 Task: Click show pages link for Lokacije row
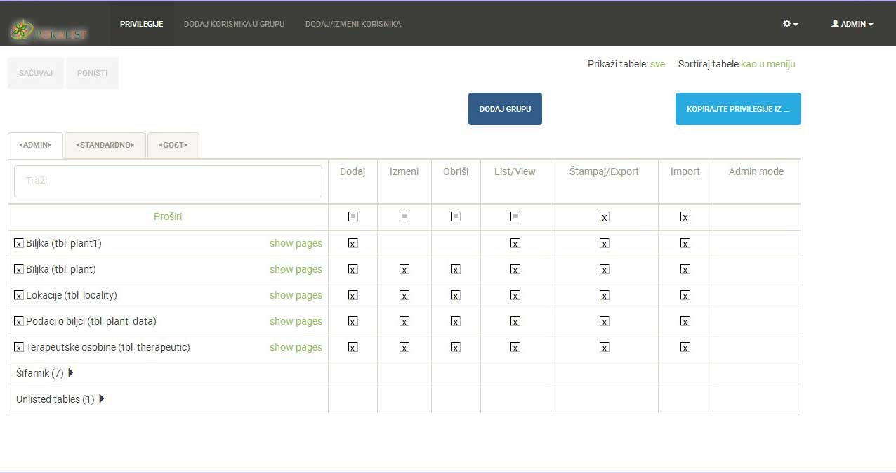point(296,296)
